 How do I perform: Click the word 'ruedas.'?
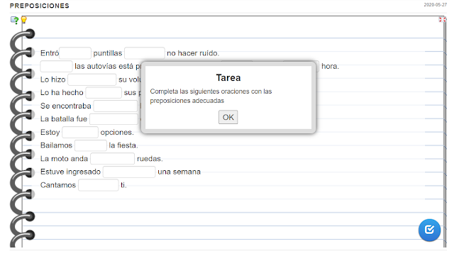click(x=150, y=159)
